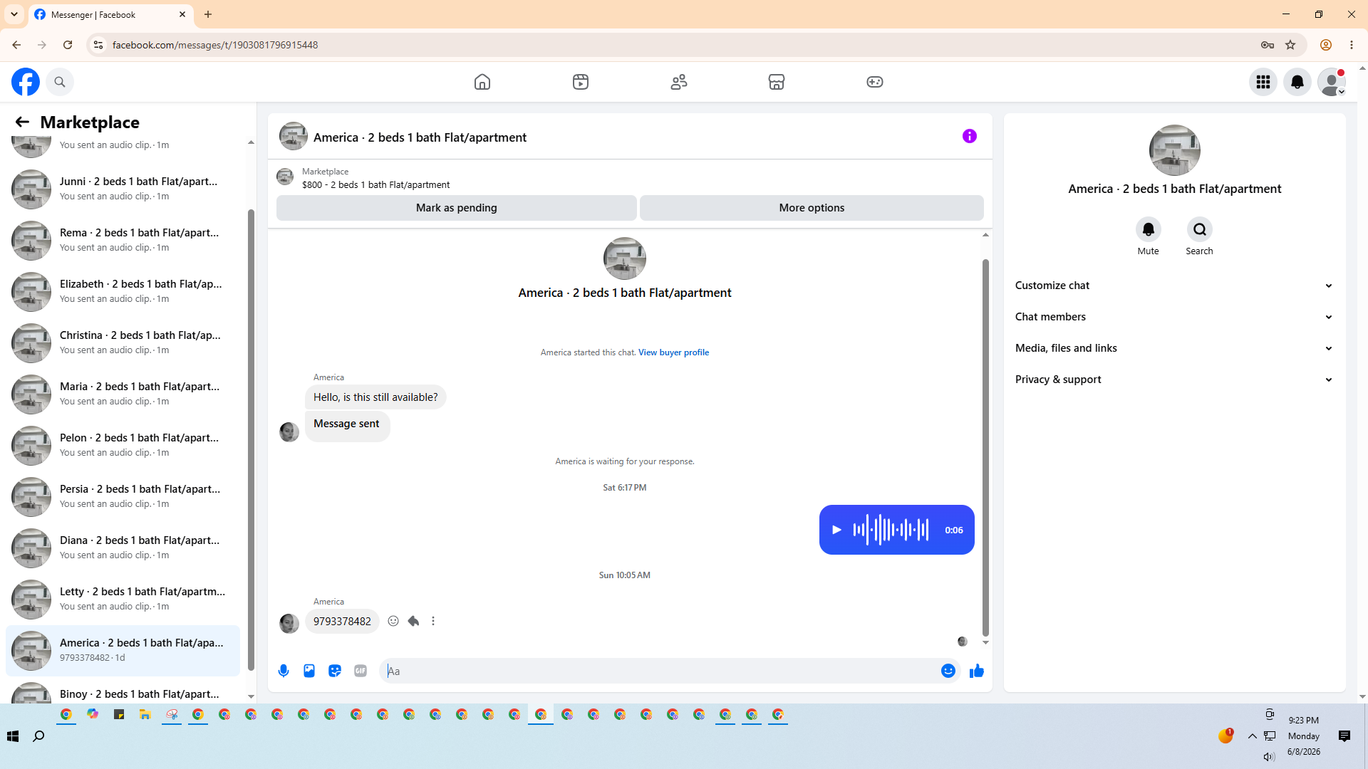Go back from Marketplace list
Image resolution: width=1368 pixels, height=769 pixels.
coord(22,122)
